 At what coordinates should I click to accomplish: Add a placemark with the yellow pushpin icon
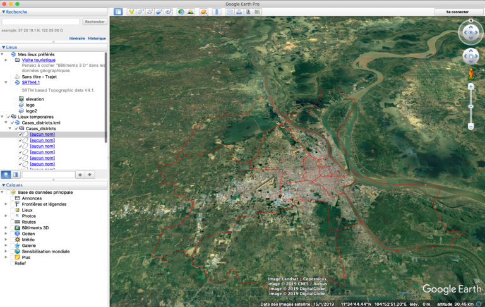(131, 12)
